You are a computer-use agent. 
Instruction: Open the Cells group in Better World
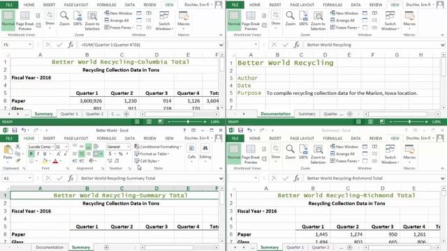(191, 153)
